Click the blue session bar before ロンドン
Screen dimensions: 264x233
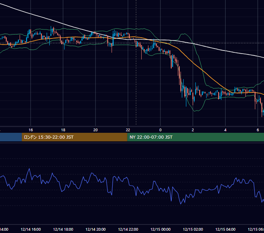(x=11, y=137)
